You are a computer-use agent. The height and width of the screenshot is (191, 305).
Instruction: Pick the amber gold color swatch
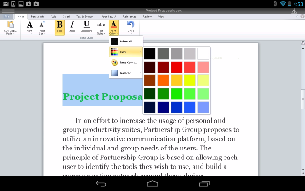click(x=176, y=81)
